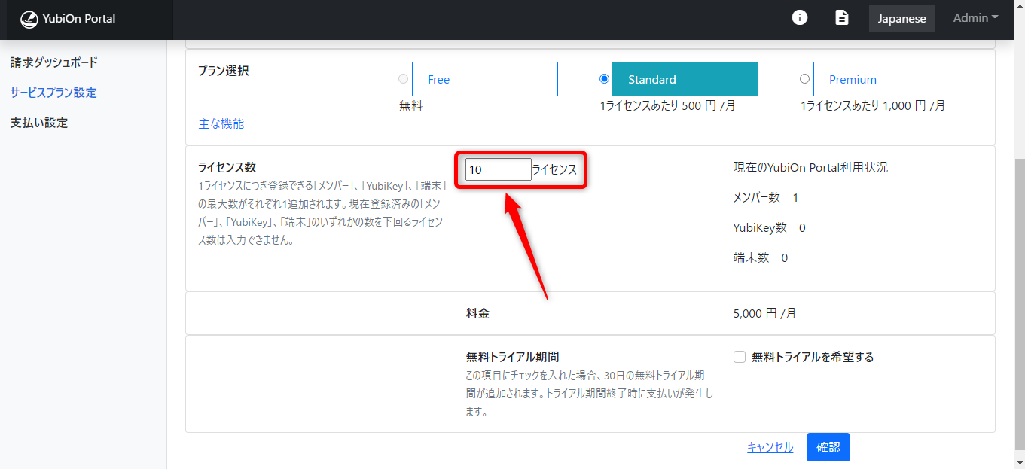Choose the Free plan label box
1025x469 pixels.
point(484,79)
